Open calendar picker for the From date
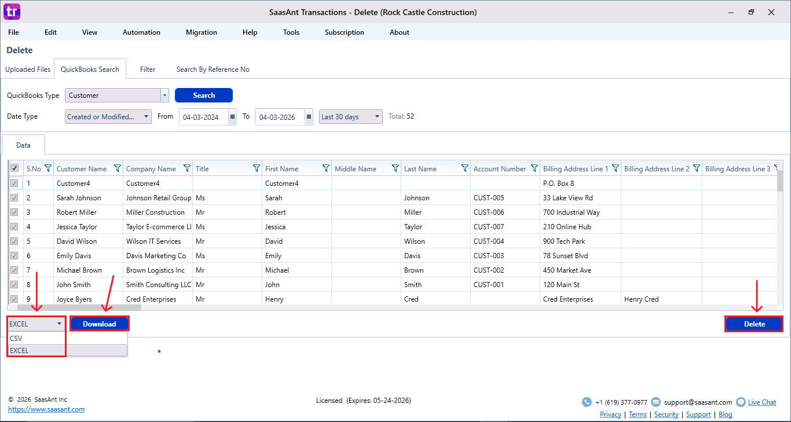Viewport: 791px width, 422px height. pyautogui.click(x=233, y=117)
